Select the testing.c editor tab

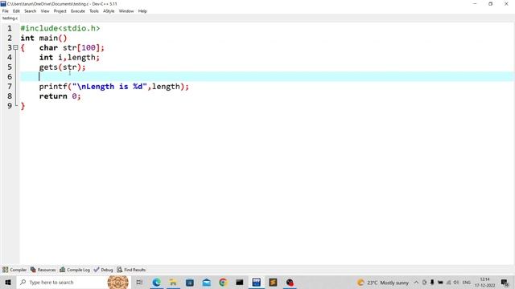10,18
